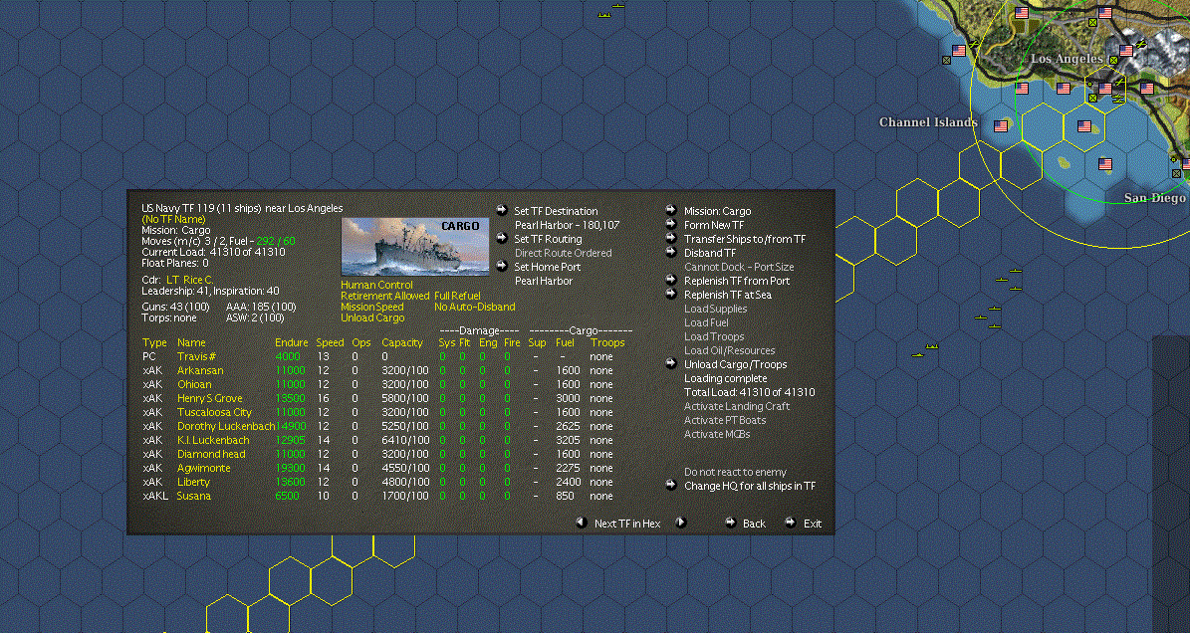Click the (No TF Name) label
The height and width of the screenshot is (633, 1190).
(x=173, y=219)
